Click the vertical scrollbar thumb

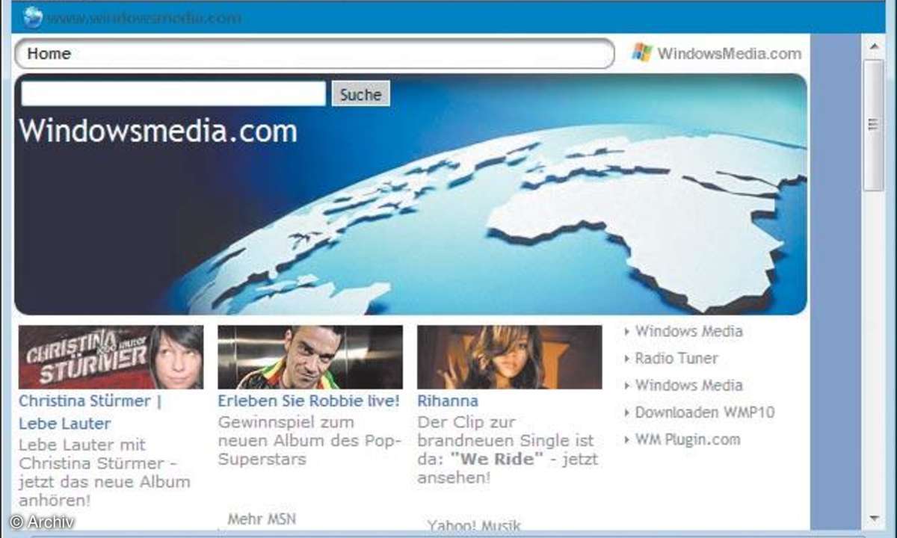873,124
